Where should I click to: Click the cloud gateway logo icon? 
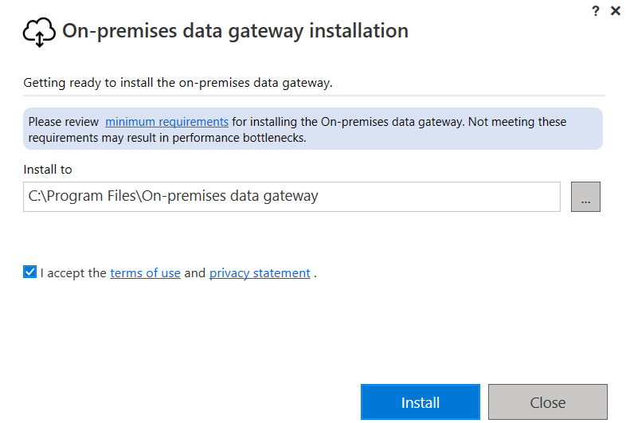(x=39, y=32)
